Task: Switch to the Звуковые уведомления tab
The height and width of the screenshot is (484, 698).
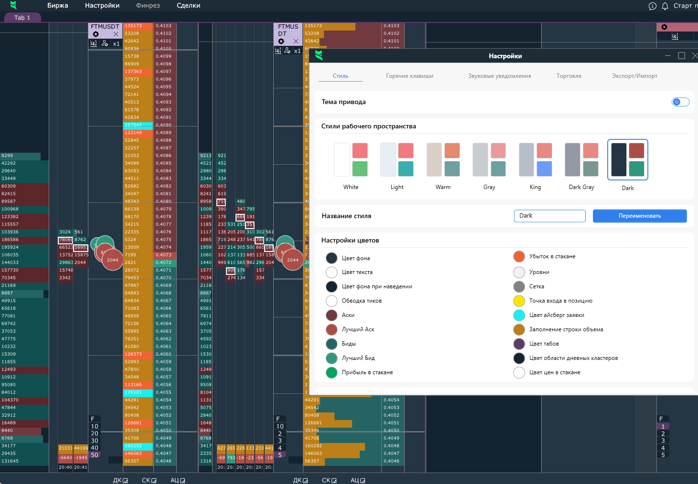Action: coord(500,76)
